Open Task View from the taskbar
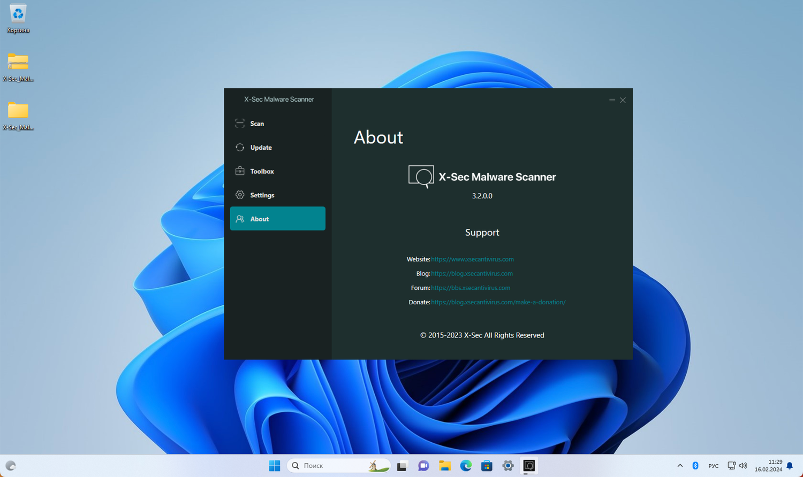The height and width of the screenshot is (477, 803). 402,466
